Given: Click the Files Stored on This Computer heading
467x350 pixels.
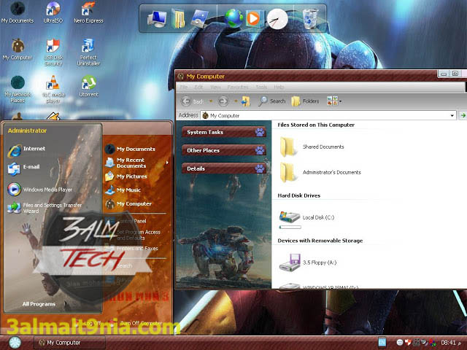Looking at the screenshot, I should pyautogui.click(x=316, y=125).
